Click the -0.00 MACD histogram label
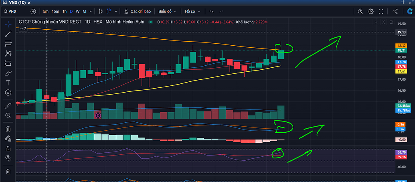 pyautogui.click(x=402, y=140)
